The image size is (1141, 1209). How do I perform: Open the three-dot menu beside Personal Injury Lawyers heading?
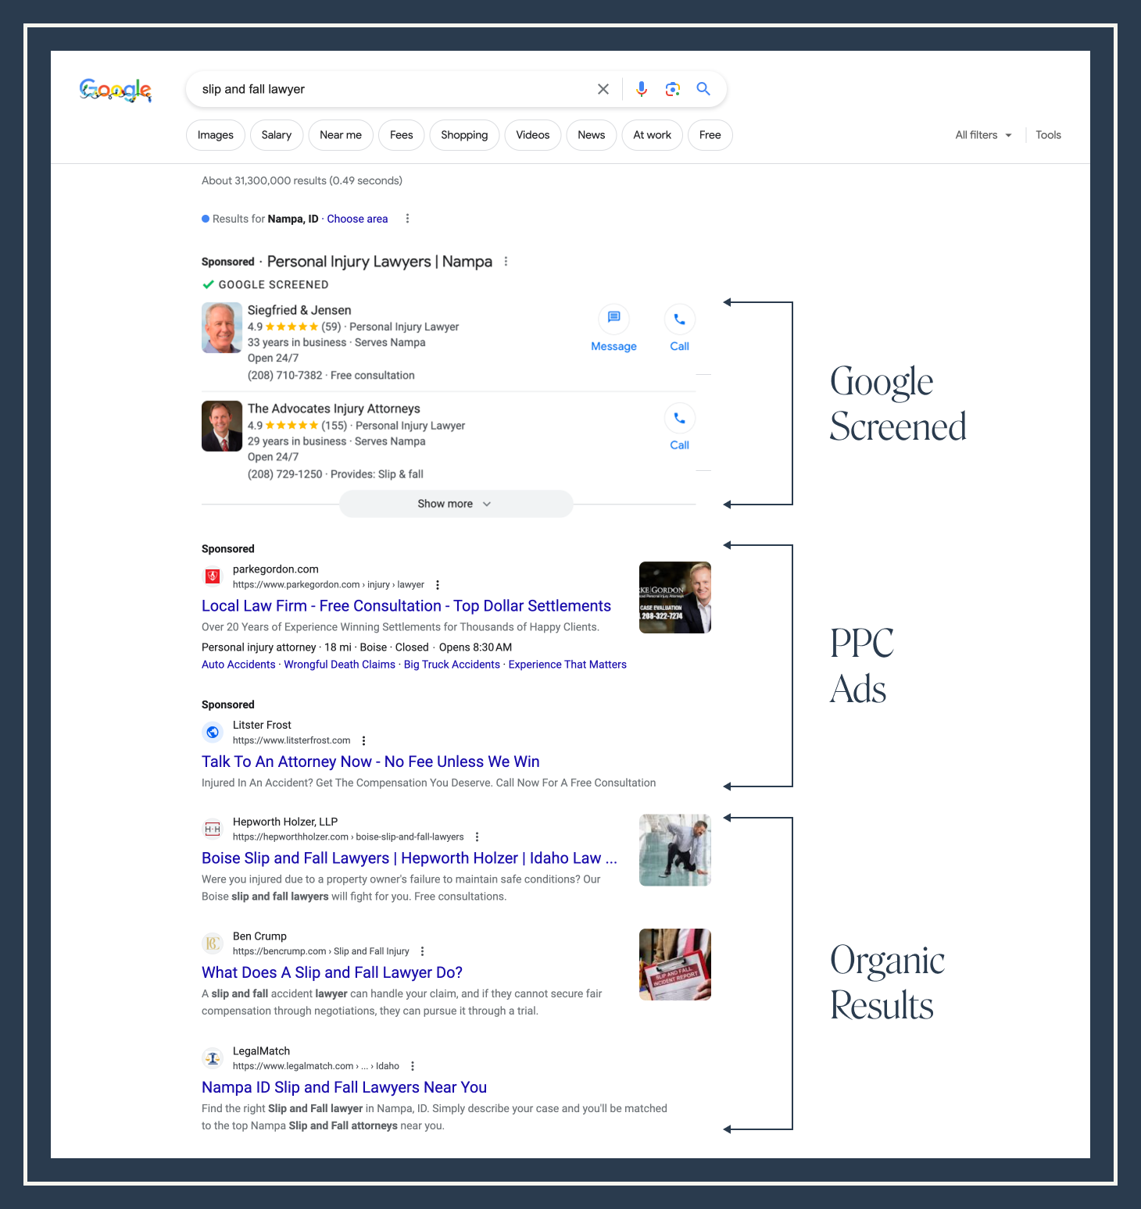(x=506, y=262)
